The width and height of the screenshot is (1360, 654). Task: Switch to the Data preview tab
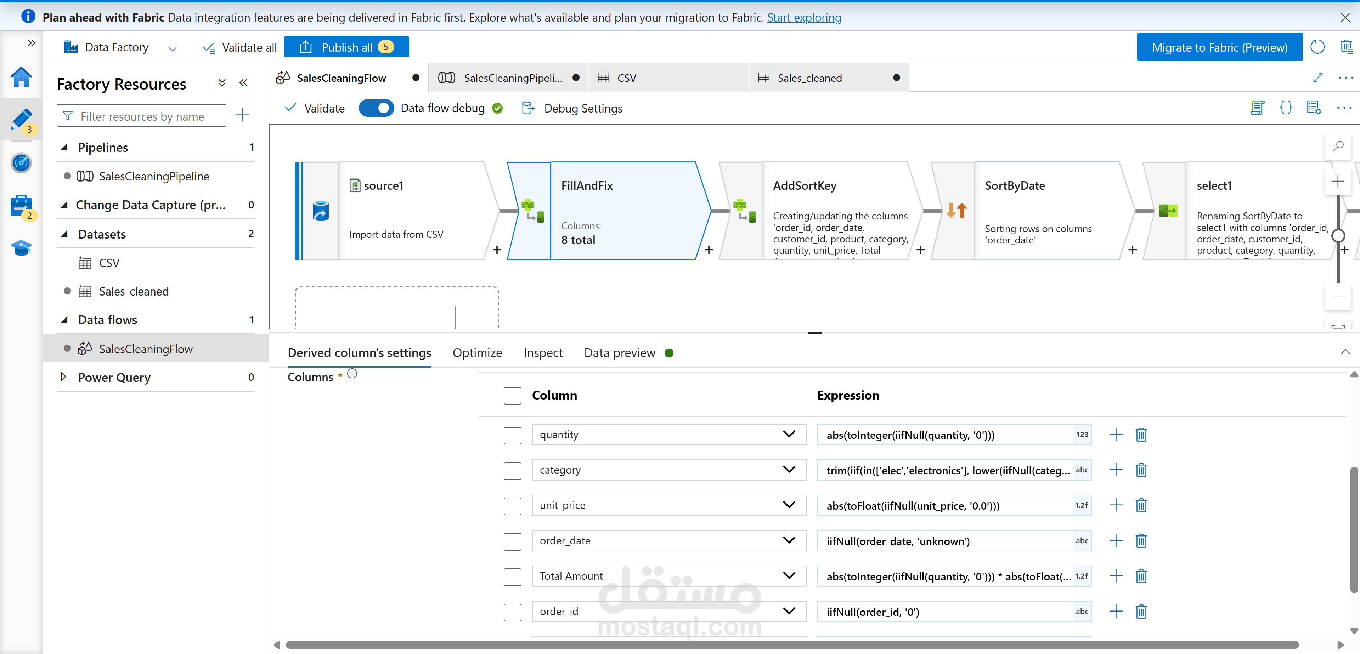click(x=619, y=353)
